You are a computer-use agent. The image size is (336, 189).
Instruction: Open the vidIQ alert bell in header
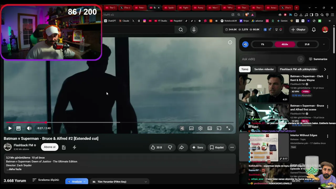pyautogui.click(x=281, y=30)
